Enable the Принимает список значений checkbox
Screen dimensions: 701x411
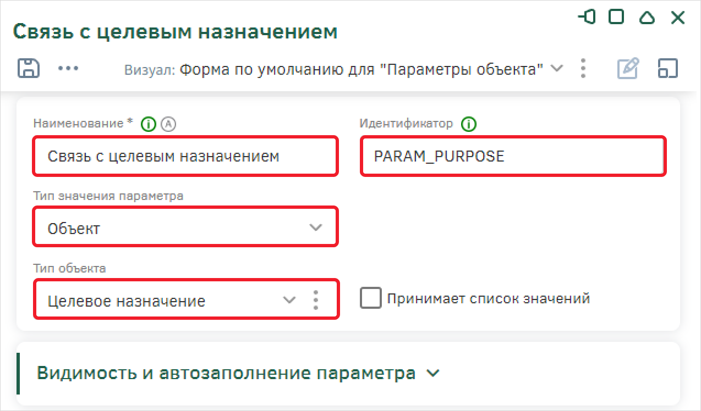371,298
